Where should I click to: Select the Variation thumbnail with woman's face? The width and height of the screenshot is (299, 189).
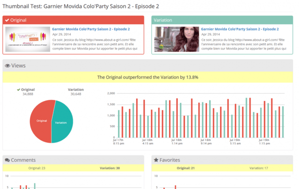pyautogui.click(x=176, y=39)
